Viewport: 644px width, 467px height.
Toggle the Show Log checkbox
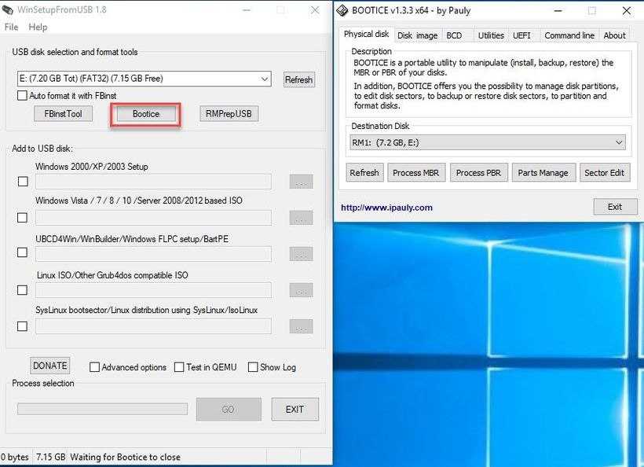click(253, 366)
